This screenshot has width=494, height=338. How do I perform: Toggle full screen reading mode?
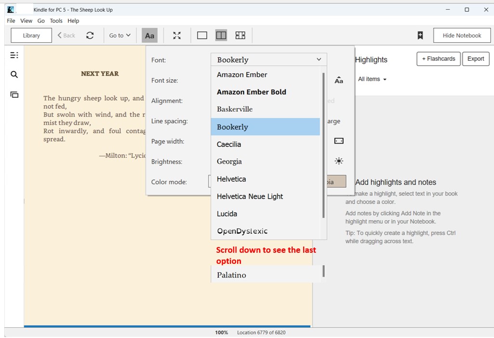(x=177, y=35)
